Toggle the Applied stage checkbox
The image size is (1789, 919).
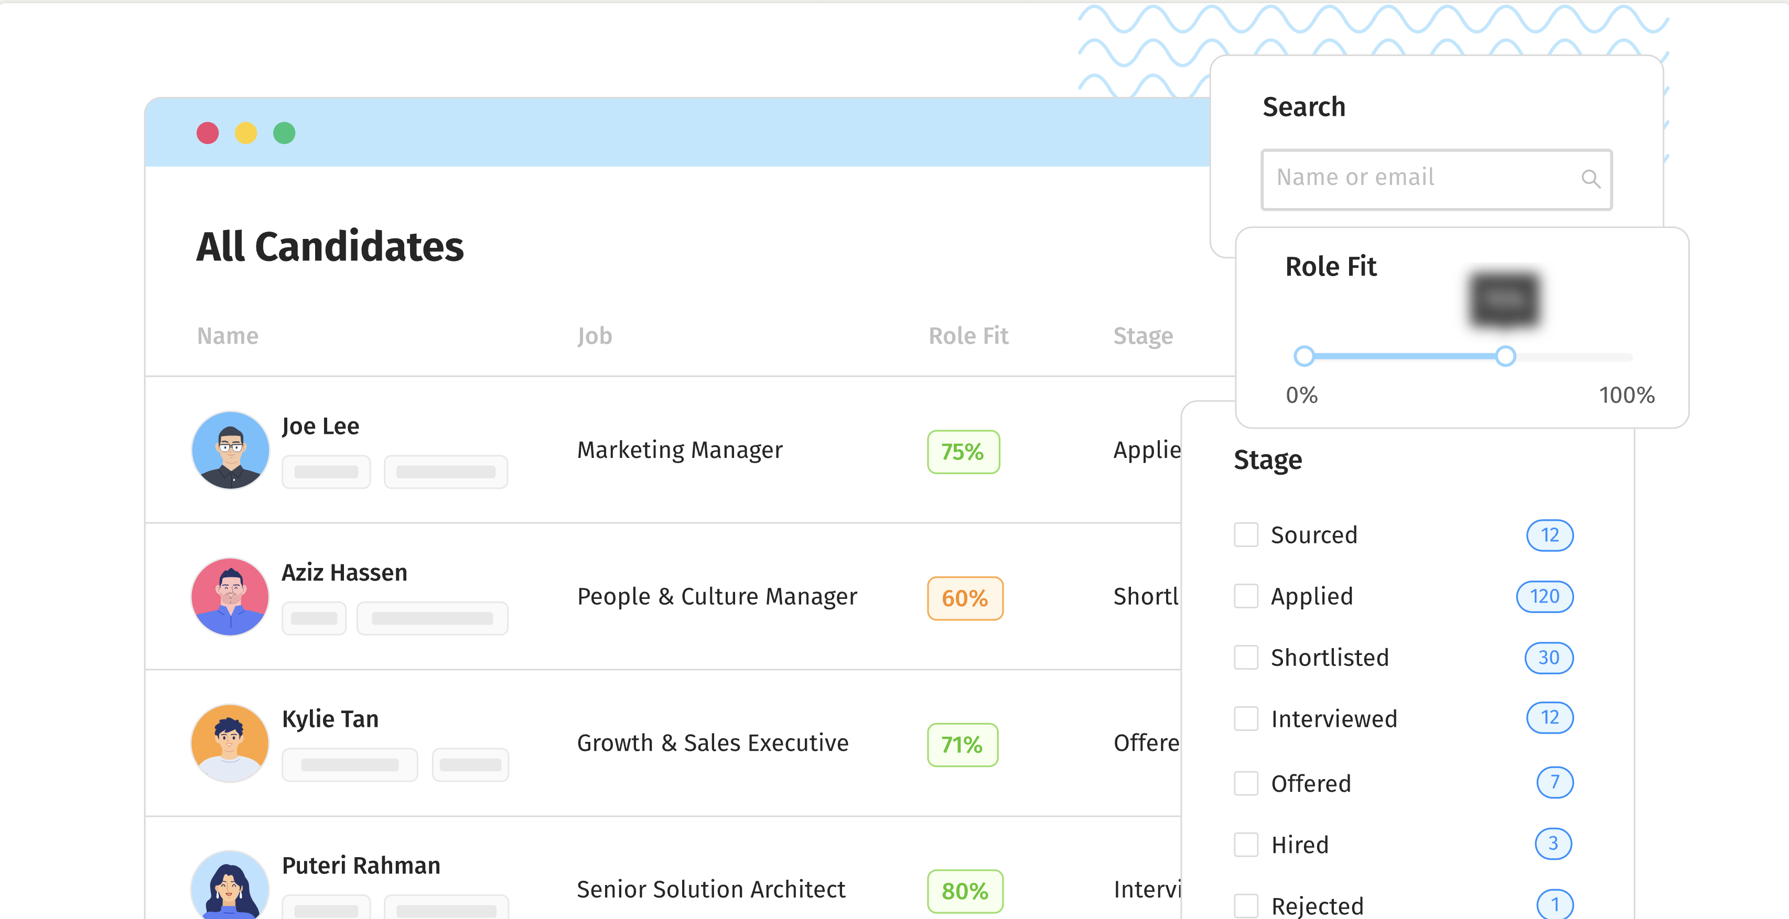pos(1246,596)
